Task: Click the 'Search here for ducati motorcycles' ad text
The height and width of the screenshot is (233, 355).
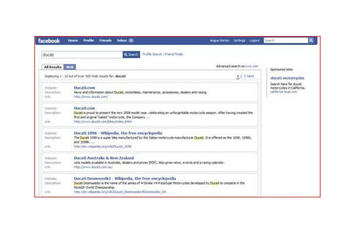Action: point(287,86)
